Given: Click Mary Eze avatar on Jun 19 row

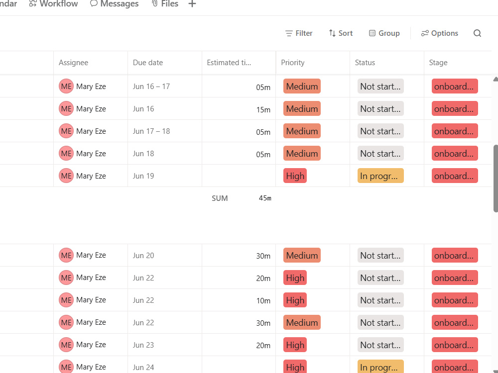Looking at the screenshot, I should coord(66,176).
